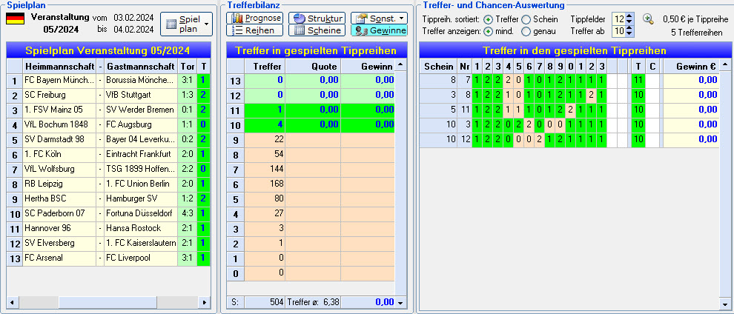Screen dimensions: 734x314
Task: Select the RB Leipzig row
Action: tap(108, 184)
